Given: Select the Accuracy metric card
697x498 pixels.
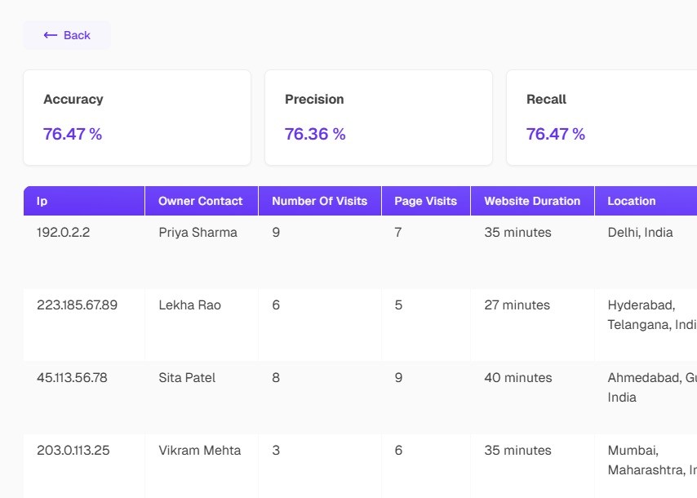Looking at the screenshot, I should pos(137,118).
